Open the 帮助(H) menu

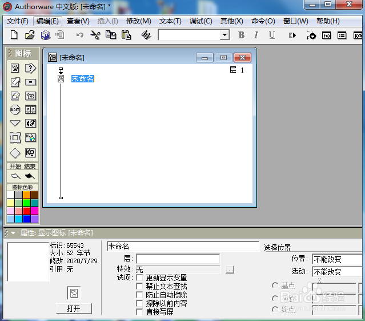tap(328, 21)
